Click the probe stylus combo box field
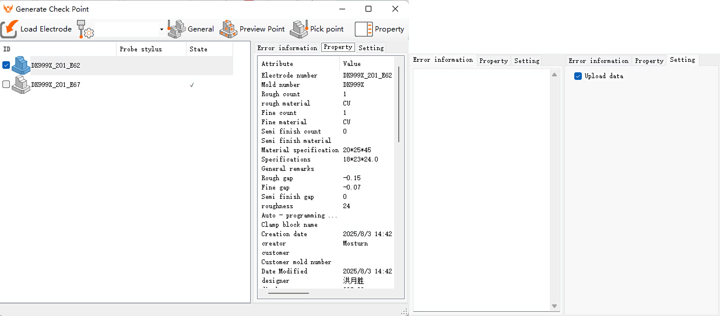Viewport: 720px width, 316px height. pyautogui.click(x=127, y=29)
